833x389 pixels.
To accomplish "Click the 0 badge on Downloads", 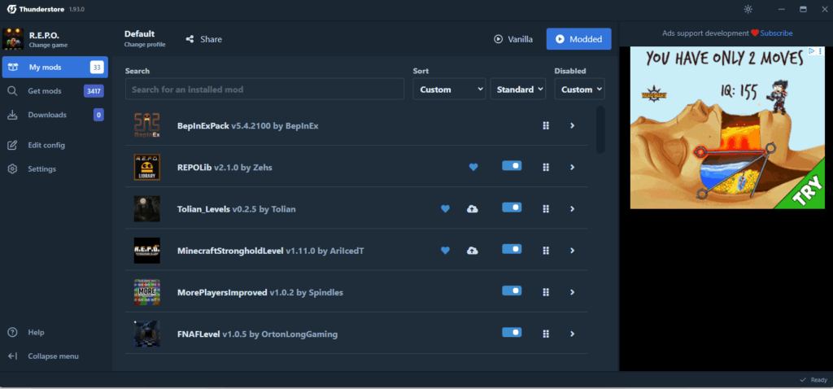I will (98, 115).
